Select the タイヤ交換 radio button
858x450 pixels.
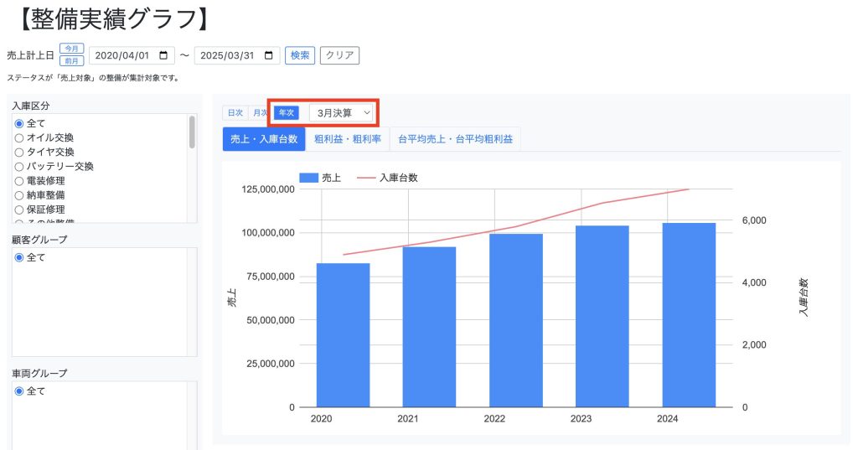(19, 152)
